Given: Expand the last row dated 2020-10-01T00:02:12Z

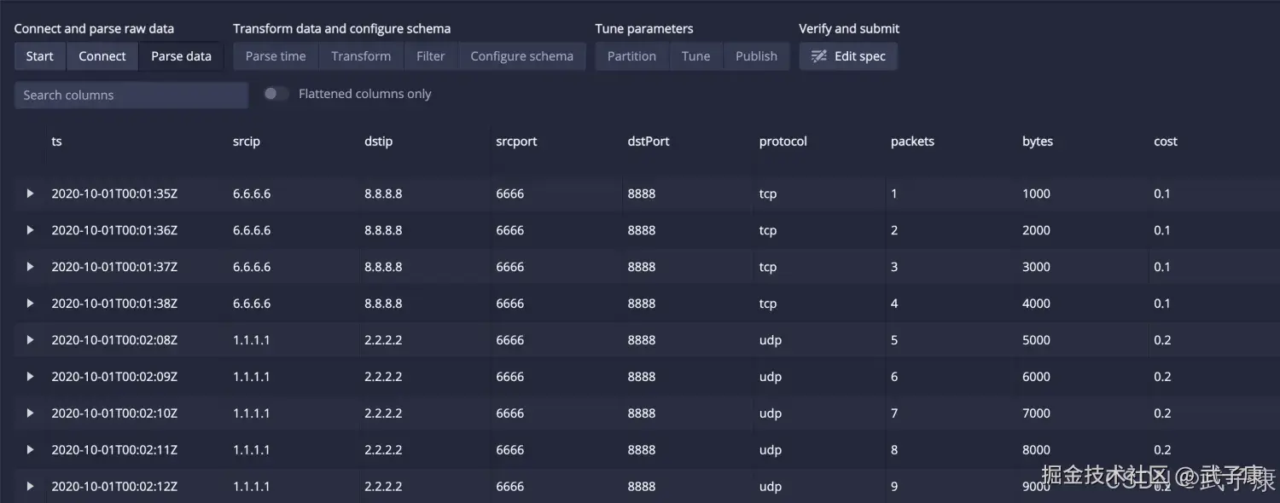Looking at the screenshot, I should click(30, 486).
